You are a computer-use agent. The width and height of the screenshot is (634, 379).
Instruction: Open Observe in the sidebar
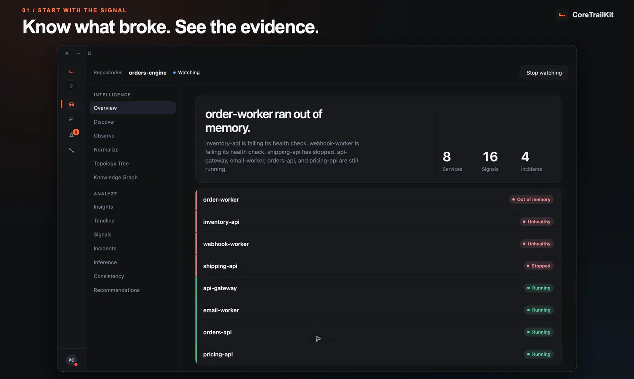tap(133, 136)
